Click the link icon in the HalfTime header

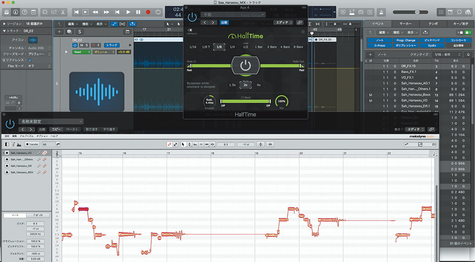click(x=300, y=23)
